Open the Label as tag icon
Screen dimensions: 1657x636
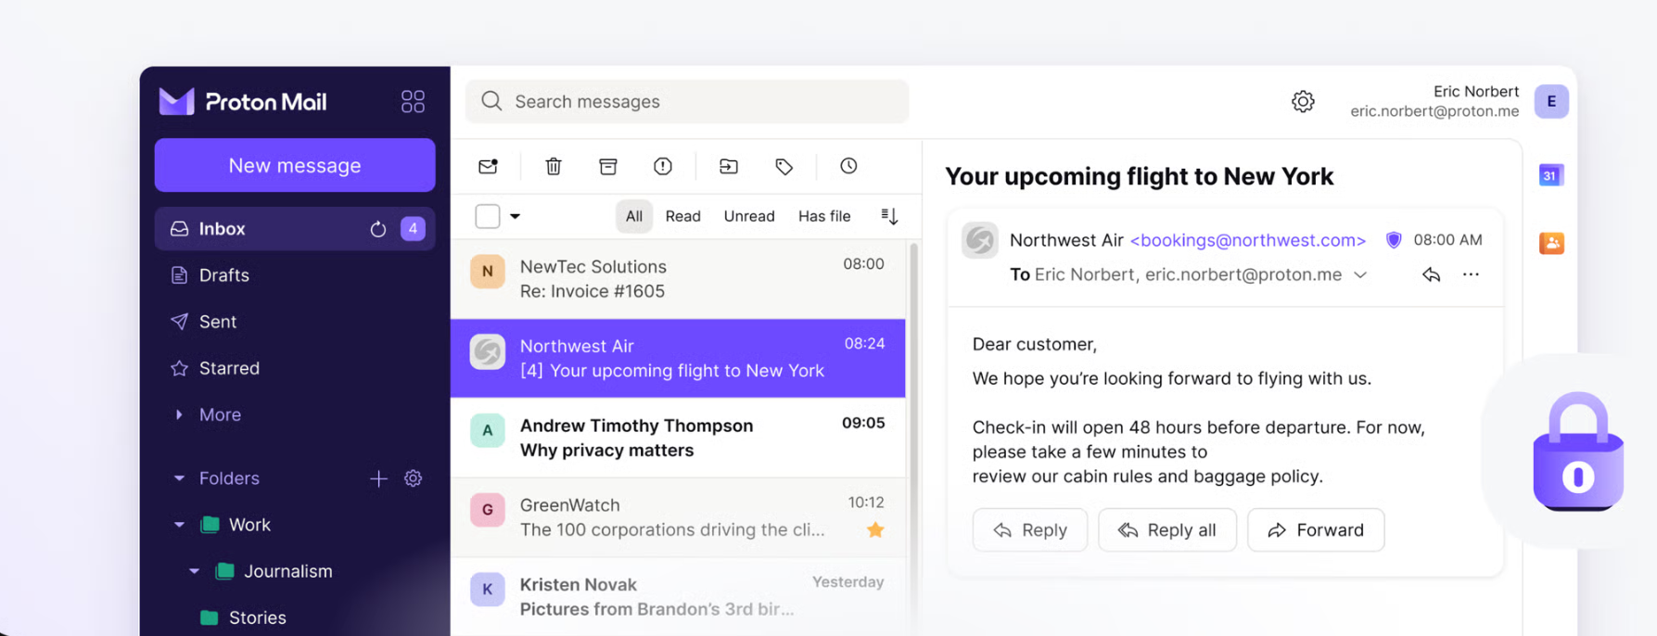pos(784,166)
